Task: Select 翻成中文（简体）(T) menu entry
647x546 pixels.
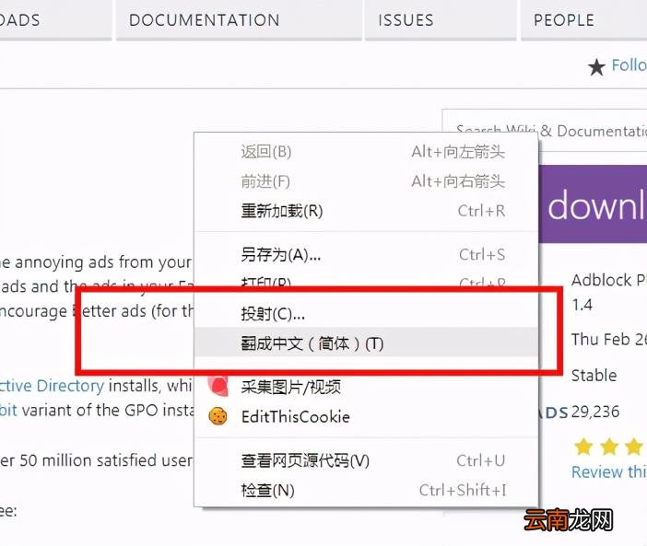Action: (x=367, y=343)
